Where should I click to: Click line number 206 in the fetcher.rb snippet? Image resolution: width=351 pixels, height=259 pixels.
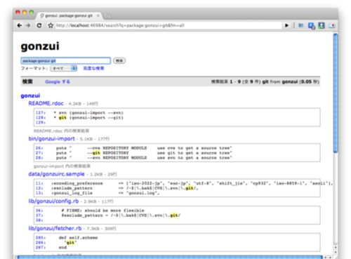(x=41, y=243)
